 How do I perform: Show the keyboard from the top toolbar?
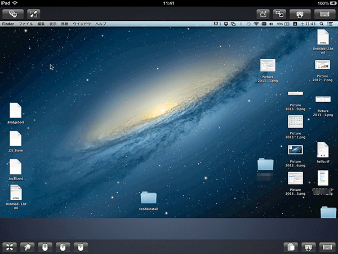324,14
